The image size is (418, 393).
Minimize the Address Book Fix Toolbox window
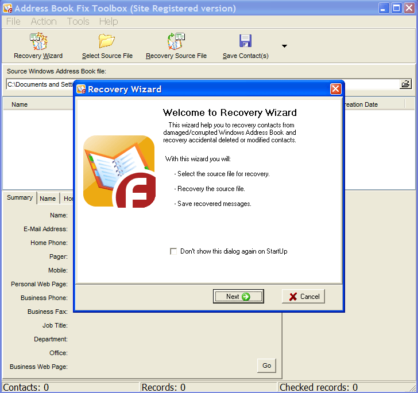384,8
